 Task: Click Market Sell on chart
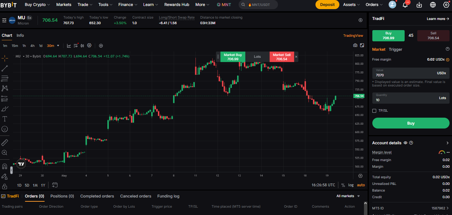click(x=282, y=57)
